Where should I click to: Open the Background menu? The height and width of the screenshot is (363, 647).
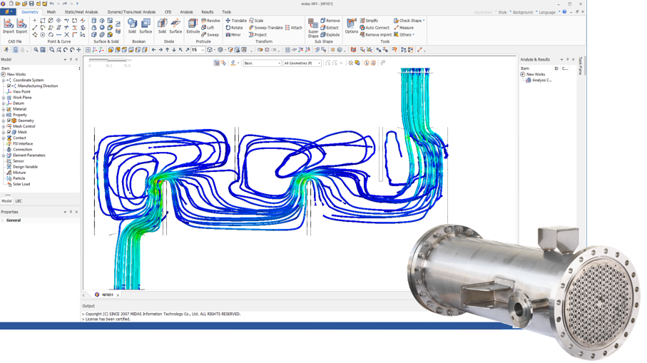pos(523,12)
